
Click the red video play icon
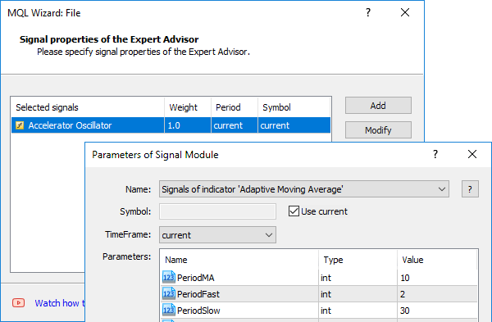[x=19, y=303]
